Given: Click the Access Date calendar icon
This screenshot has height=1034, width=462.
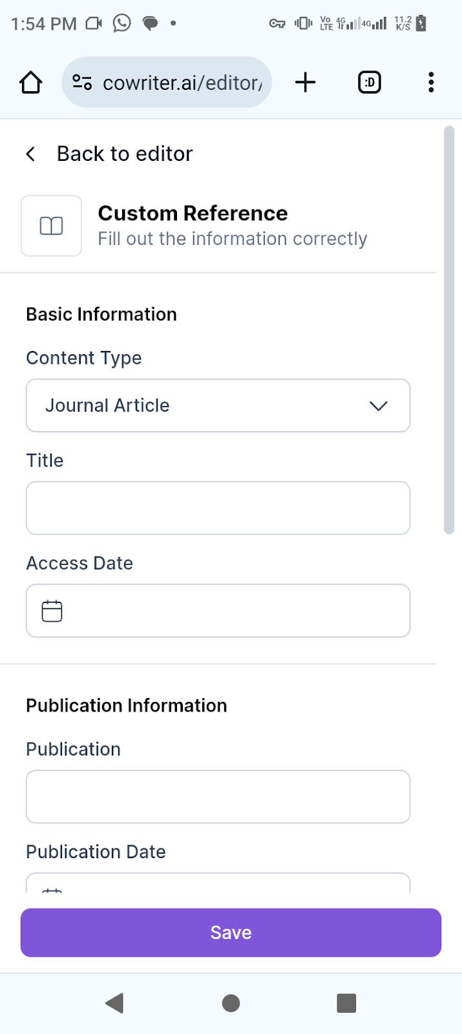Looking at the screenshot, I should 52,611.
